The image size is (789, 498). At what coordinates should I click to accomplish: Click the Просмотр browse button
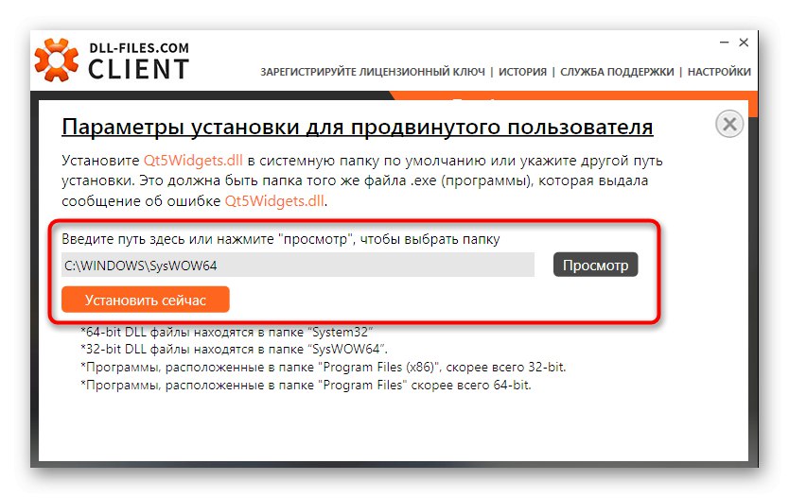[595, 265]
